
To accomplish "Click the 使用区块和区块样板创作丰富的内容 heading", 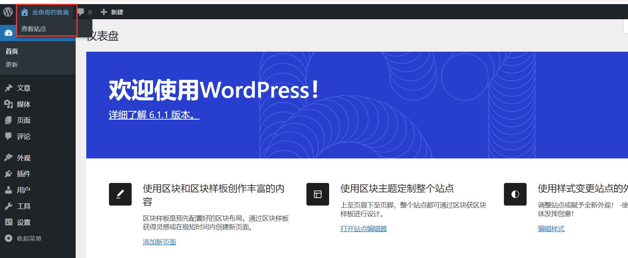I will point(214,195).
